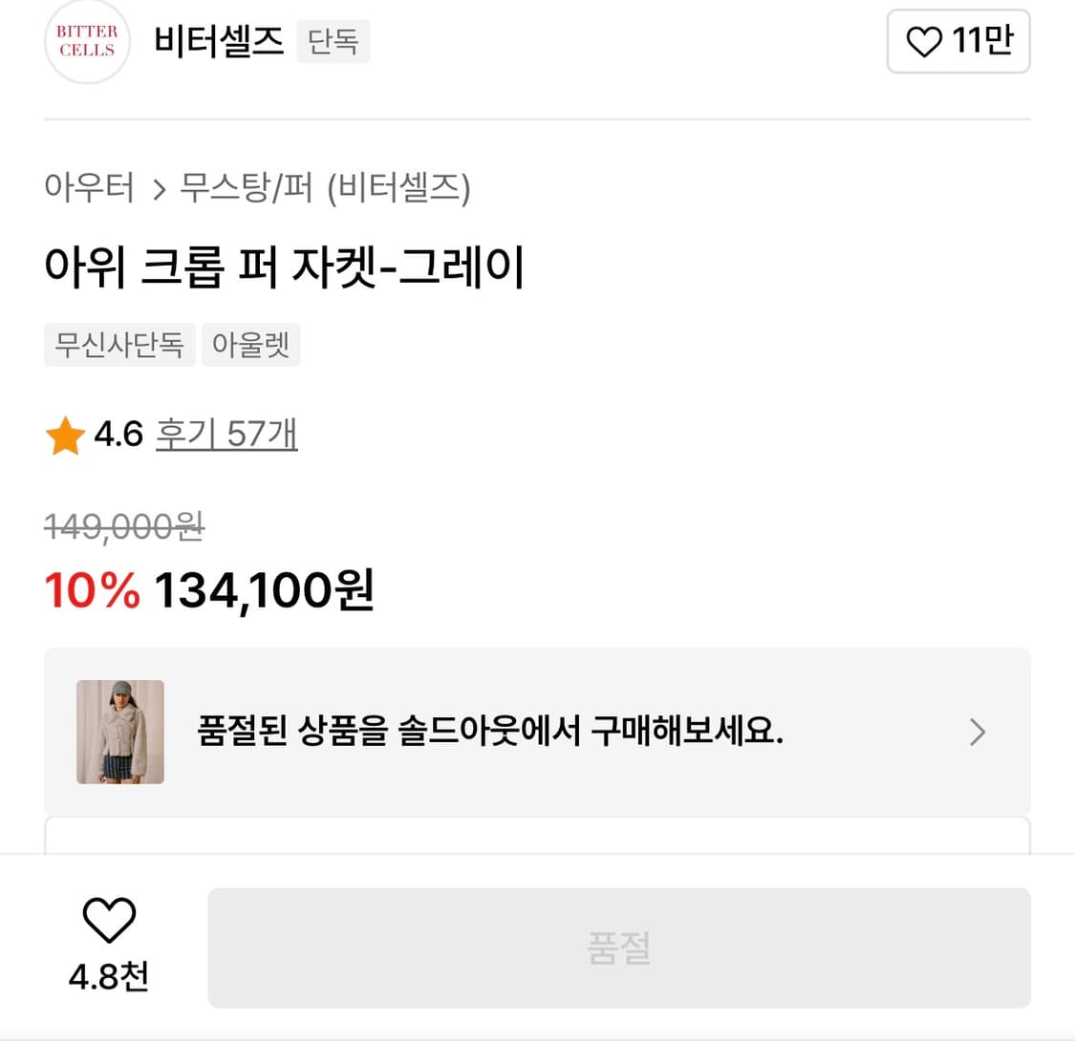Open the 무스탕/퍼 (비터셀즈) category

pos(326,189)
